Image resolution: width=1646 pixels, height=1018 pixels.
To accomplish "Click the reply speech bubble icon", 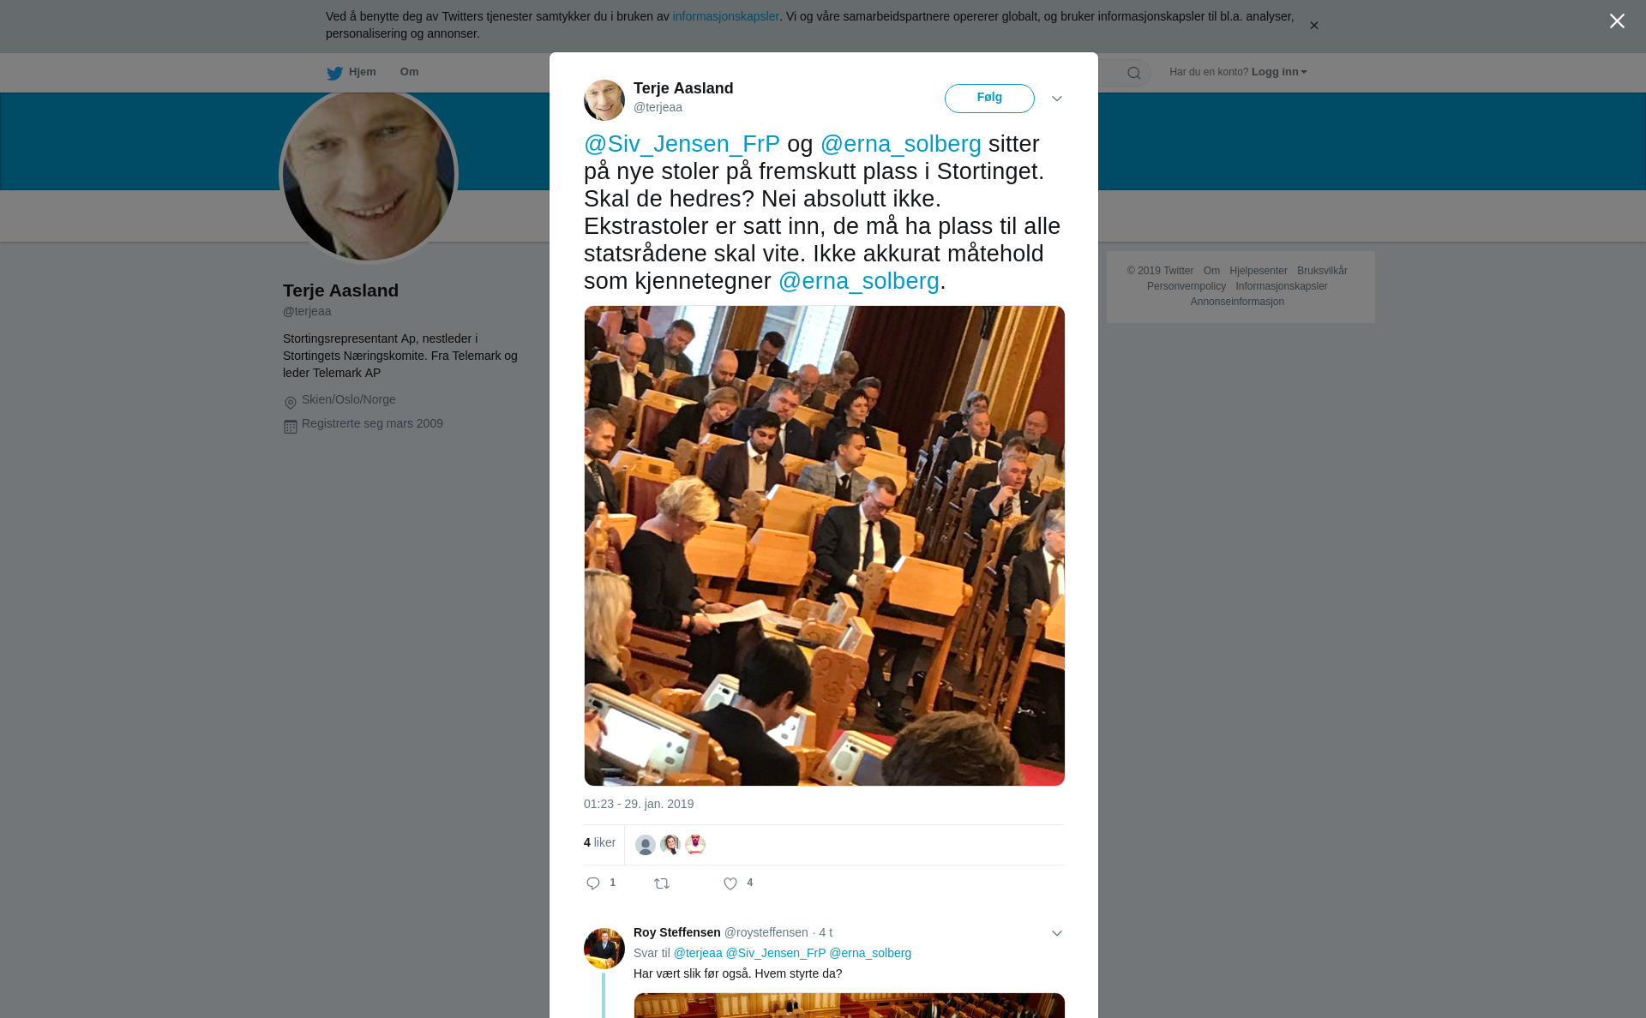I will pyautogui.click(x=592, y=883).
